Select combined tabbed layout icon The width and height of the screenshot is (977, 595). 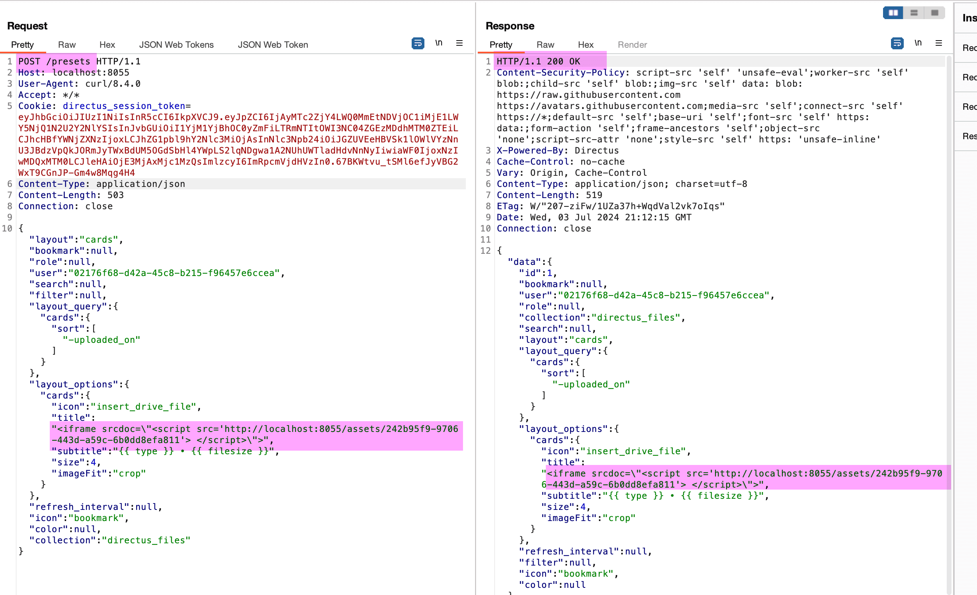(x=935, y=13)
